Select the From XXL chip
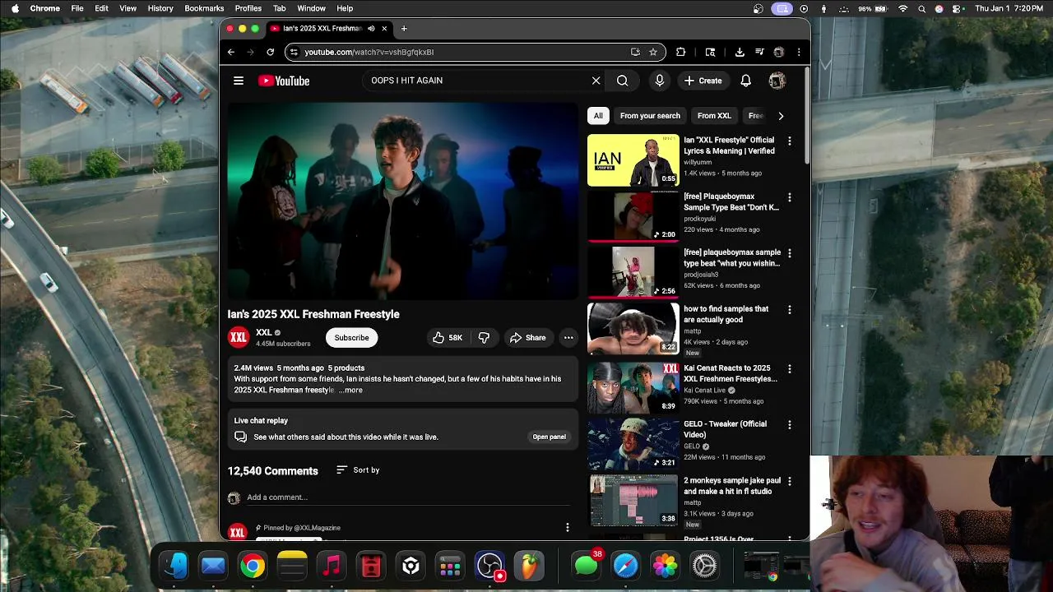This screenshot has height=592, width=1053. (x=714, y=116)
